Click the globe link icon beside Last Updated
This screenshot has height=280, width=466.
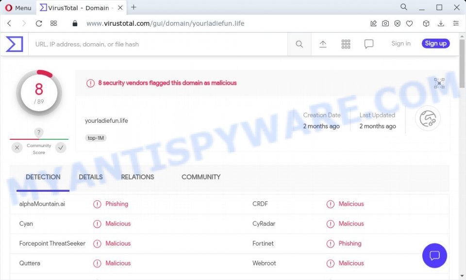coord(428,118)
